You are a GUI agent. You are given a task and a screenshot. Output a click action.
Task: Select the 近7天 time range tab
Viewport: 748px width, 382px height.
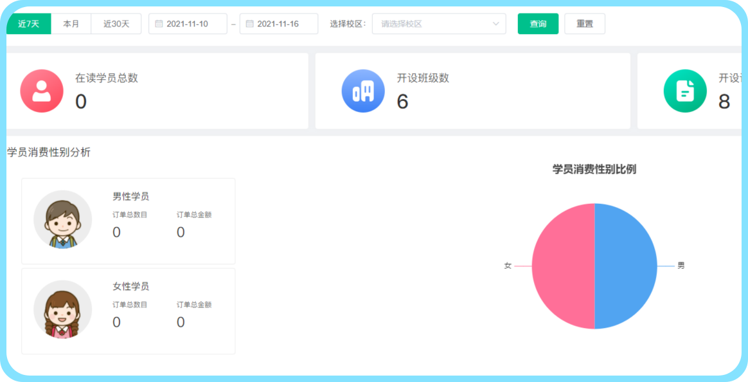pyautogui.click(x=28, y=24)
